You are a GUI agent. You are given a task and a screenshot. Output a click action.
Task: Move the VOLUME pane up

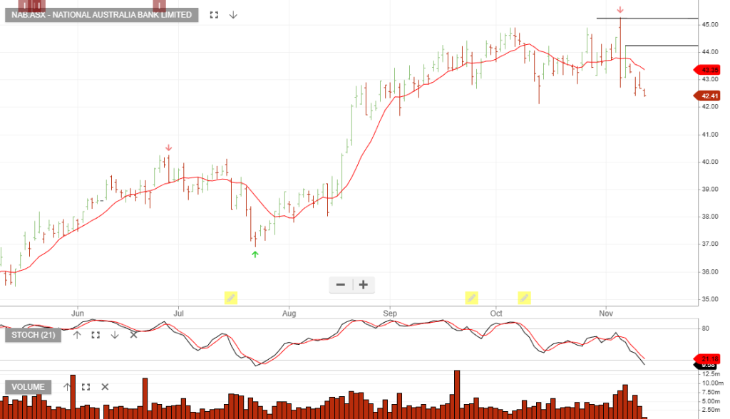click(x=67, y=387)
